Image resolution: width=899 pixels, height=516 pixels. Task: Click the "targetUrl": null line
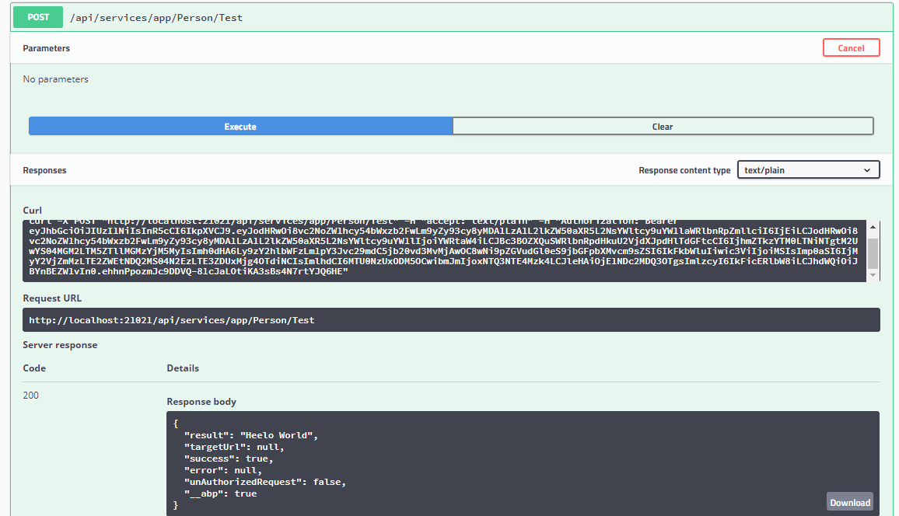pyautogui.click(x=234, y=447)
